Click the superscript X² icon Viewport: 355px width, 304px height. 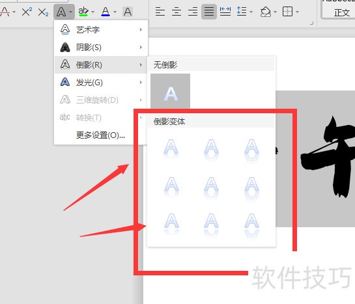[27, 11]
